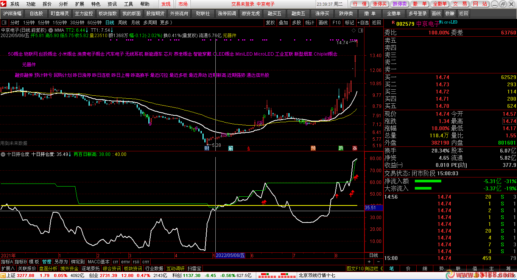Open the 功能 menu

31,4
